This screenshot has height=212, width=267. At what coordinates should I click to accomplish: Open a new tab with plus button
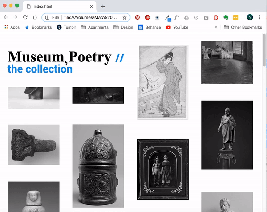(x=103, y=7)
